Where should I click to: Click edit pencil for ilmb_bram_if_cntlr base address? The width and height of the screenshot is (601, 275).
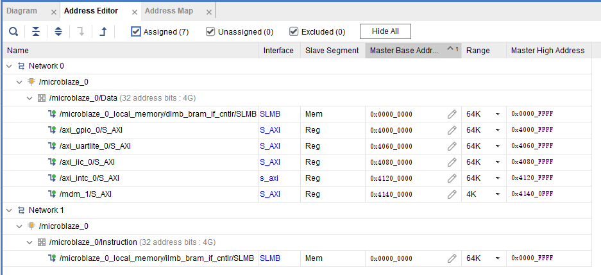click(452, 258)
